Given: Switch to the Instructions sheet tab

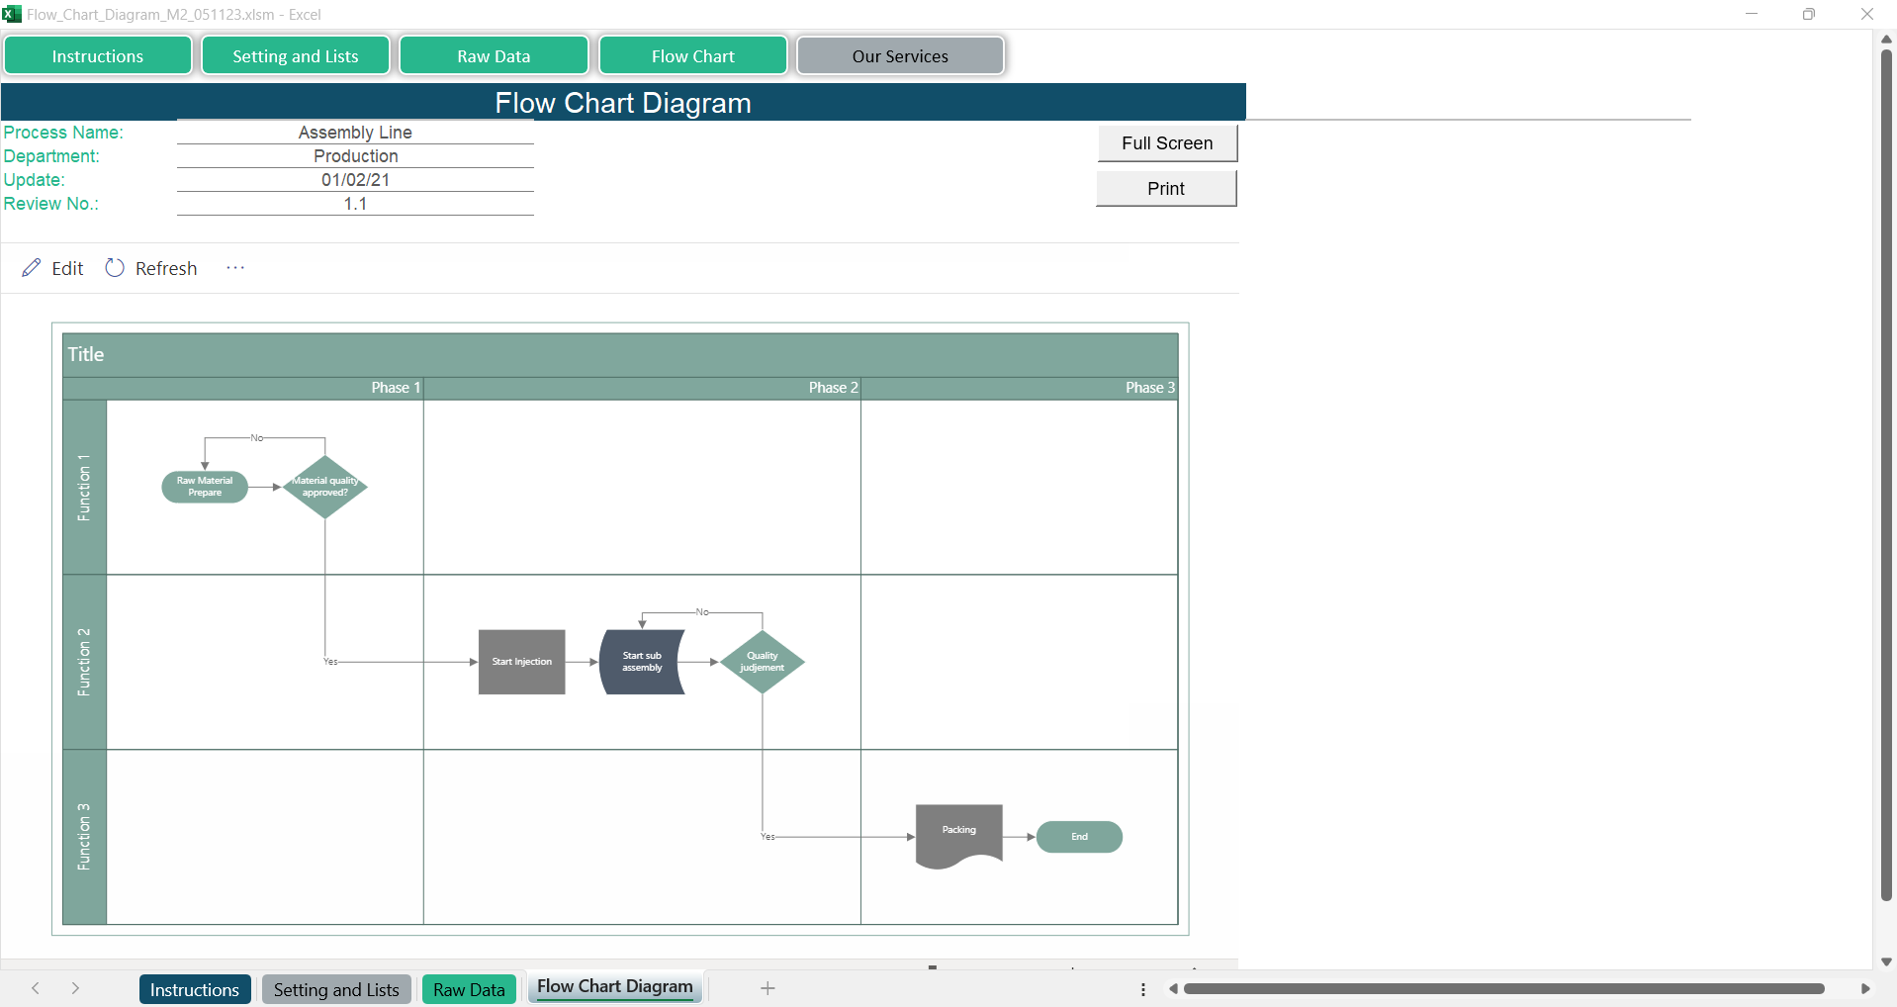Looking at the screenshot, I should (x=194, y=989).
